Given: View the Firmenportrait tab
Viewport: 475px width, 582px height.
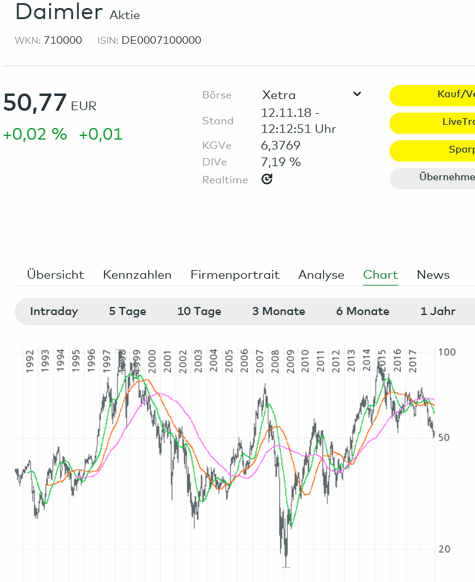Looking at the screenshot, I should 235,275.
